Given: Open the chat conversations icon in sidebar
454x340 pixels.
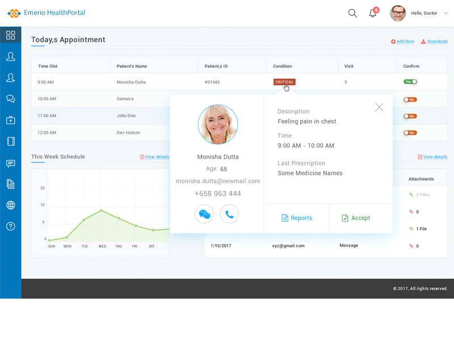Looking at the screenshot, I should 10,99.
